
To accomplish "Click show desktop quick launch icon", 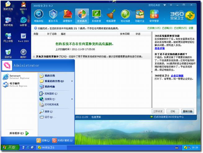I will [x=24, y=147].
